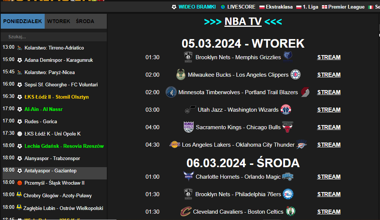Open LIVESCORE in top menu

coord(241,7)
